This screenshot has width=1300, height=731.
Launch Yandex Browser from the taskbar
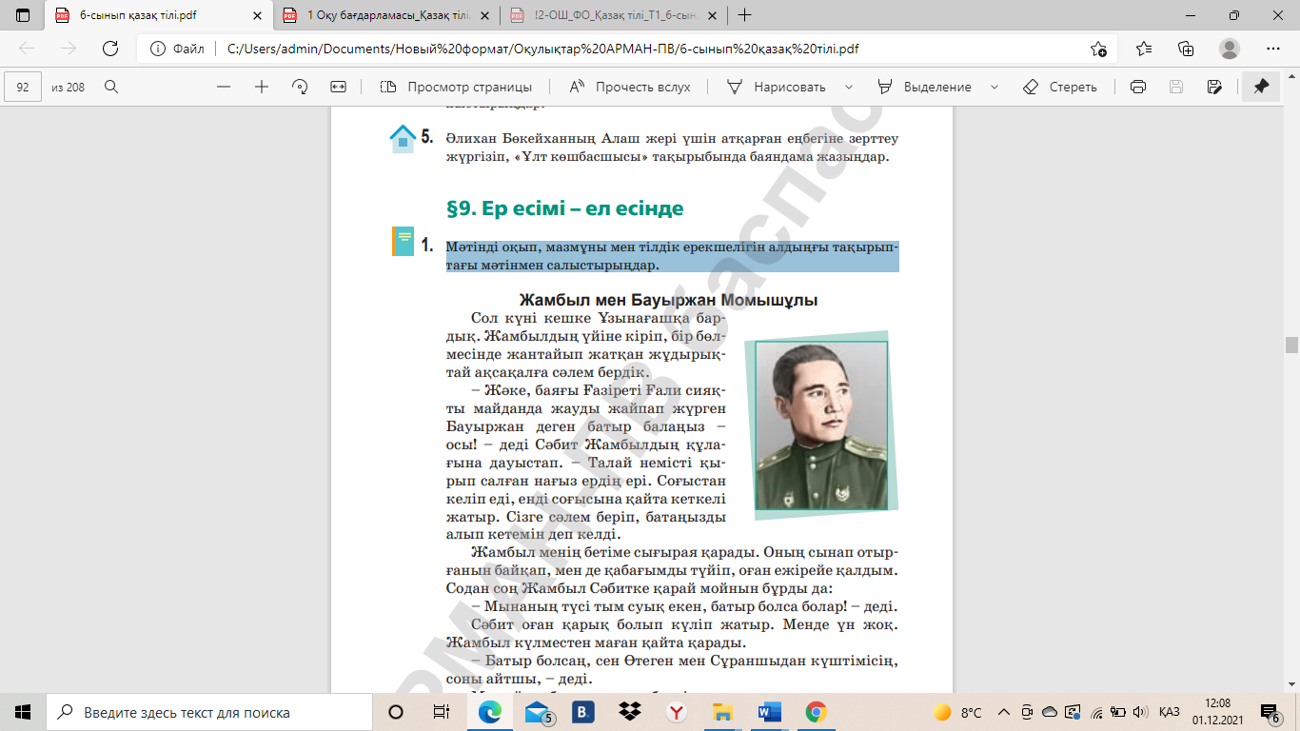click(676, 712)
